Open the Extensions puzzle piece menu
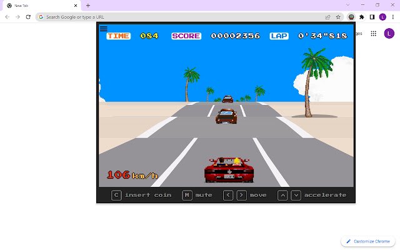The image size is (400, 250). pyautogui.click(x=362, y=17)
